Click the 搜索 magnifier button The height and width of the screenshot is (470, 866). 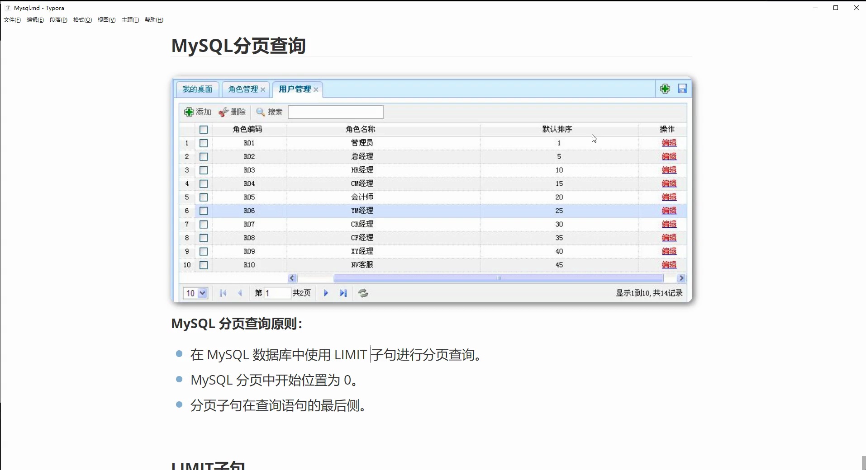pyautogui.click(x=269, y=112)
